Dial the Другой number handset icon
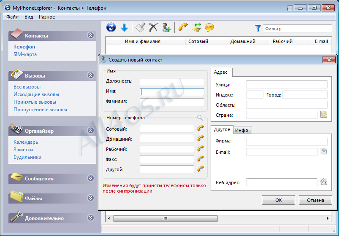 pos(201,169)
